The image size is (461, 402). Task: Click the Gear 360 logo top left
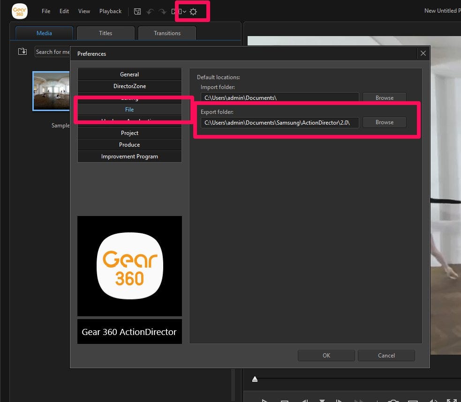(19, 11)
